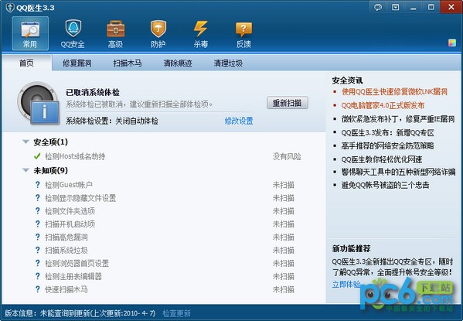The image size is (463, 321).
Task: Close the QQ医生 window
Action: point(451,7)
